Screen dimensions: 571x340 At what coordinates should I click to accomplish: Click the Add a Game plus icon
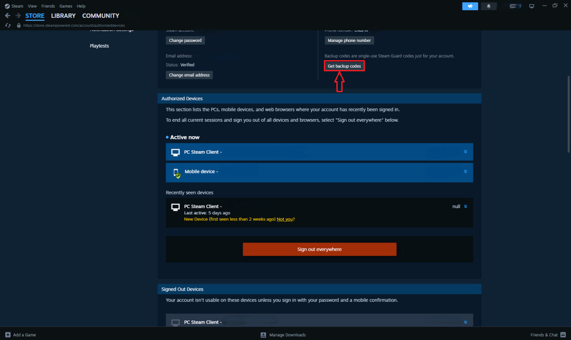point(8,335)
